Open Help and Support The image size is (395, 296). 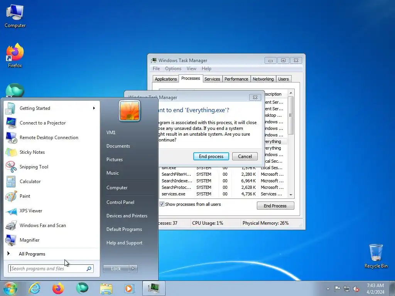pyautogui.click(x=125, y=243)
